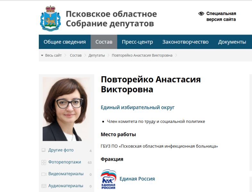The height and width of the screenshot is (192, 252).
Task: Click the camera icon beside 'Видеоматериалы'
Action: tap(44, 174)
